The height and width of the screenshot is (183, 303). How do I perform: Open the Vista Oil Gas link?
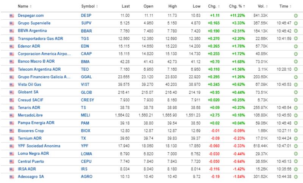29,84
